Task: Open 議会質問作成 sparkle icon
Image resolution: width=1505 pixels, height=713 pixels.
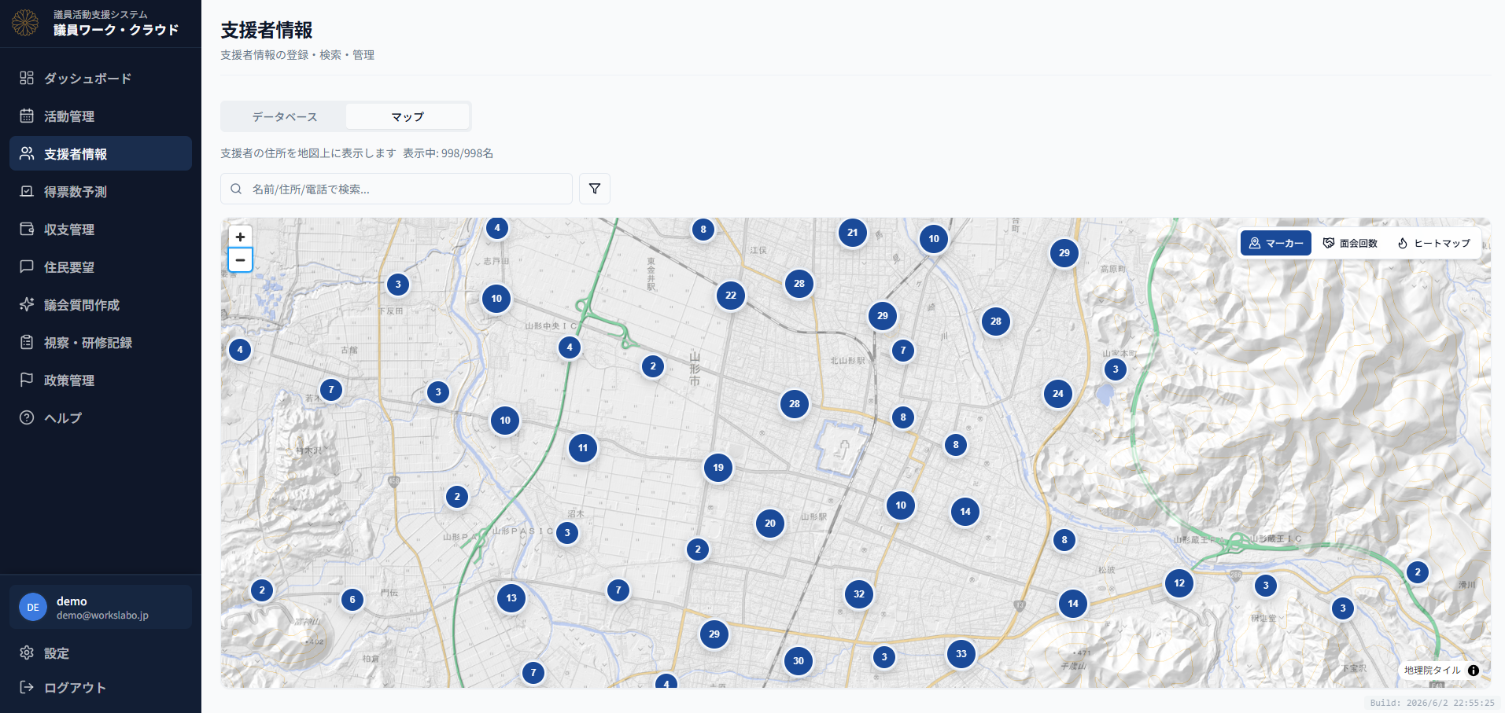Action: tap(27, 304)
